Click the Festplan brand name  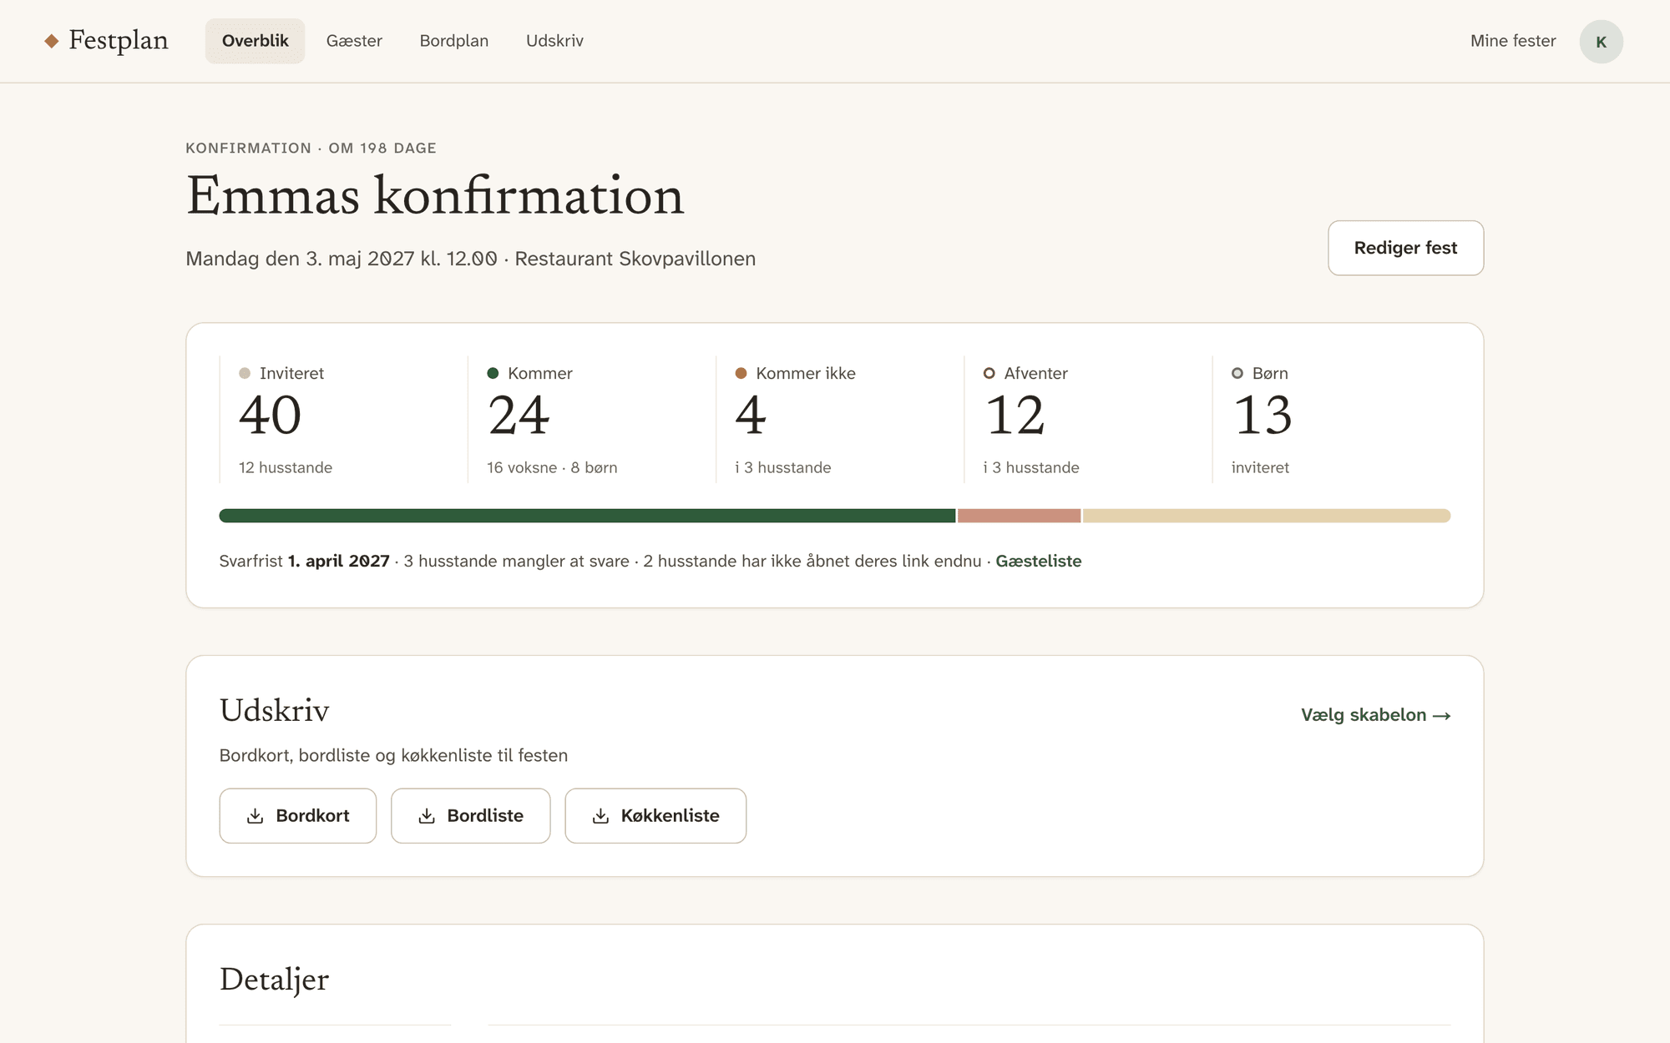coord(119,40)
